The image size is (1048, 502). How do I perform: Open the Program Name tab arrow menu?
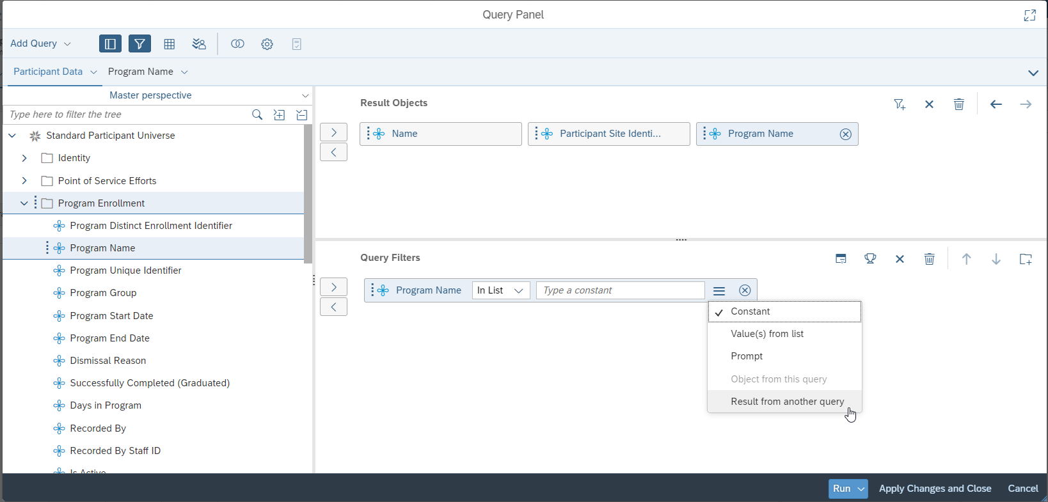coord(184,72)
